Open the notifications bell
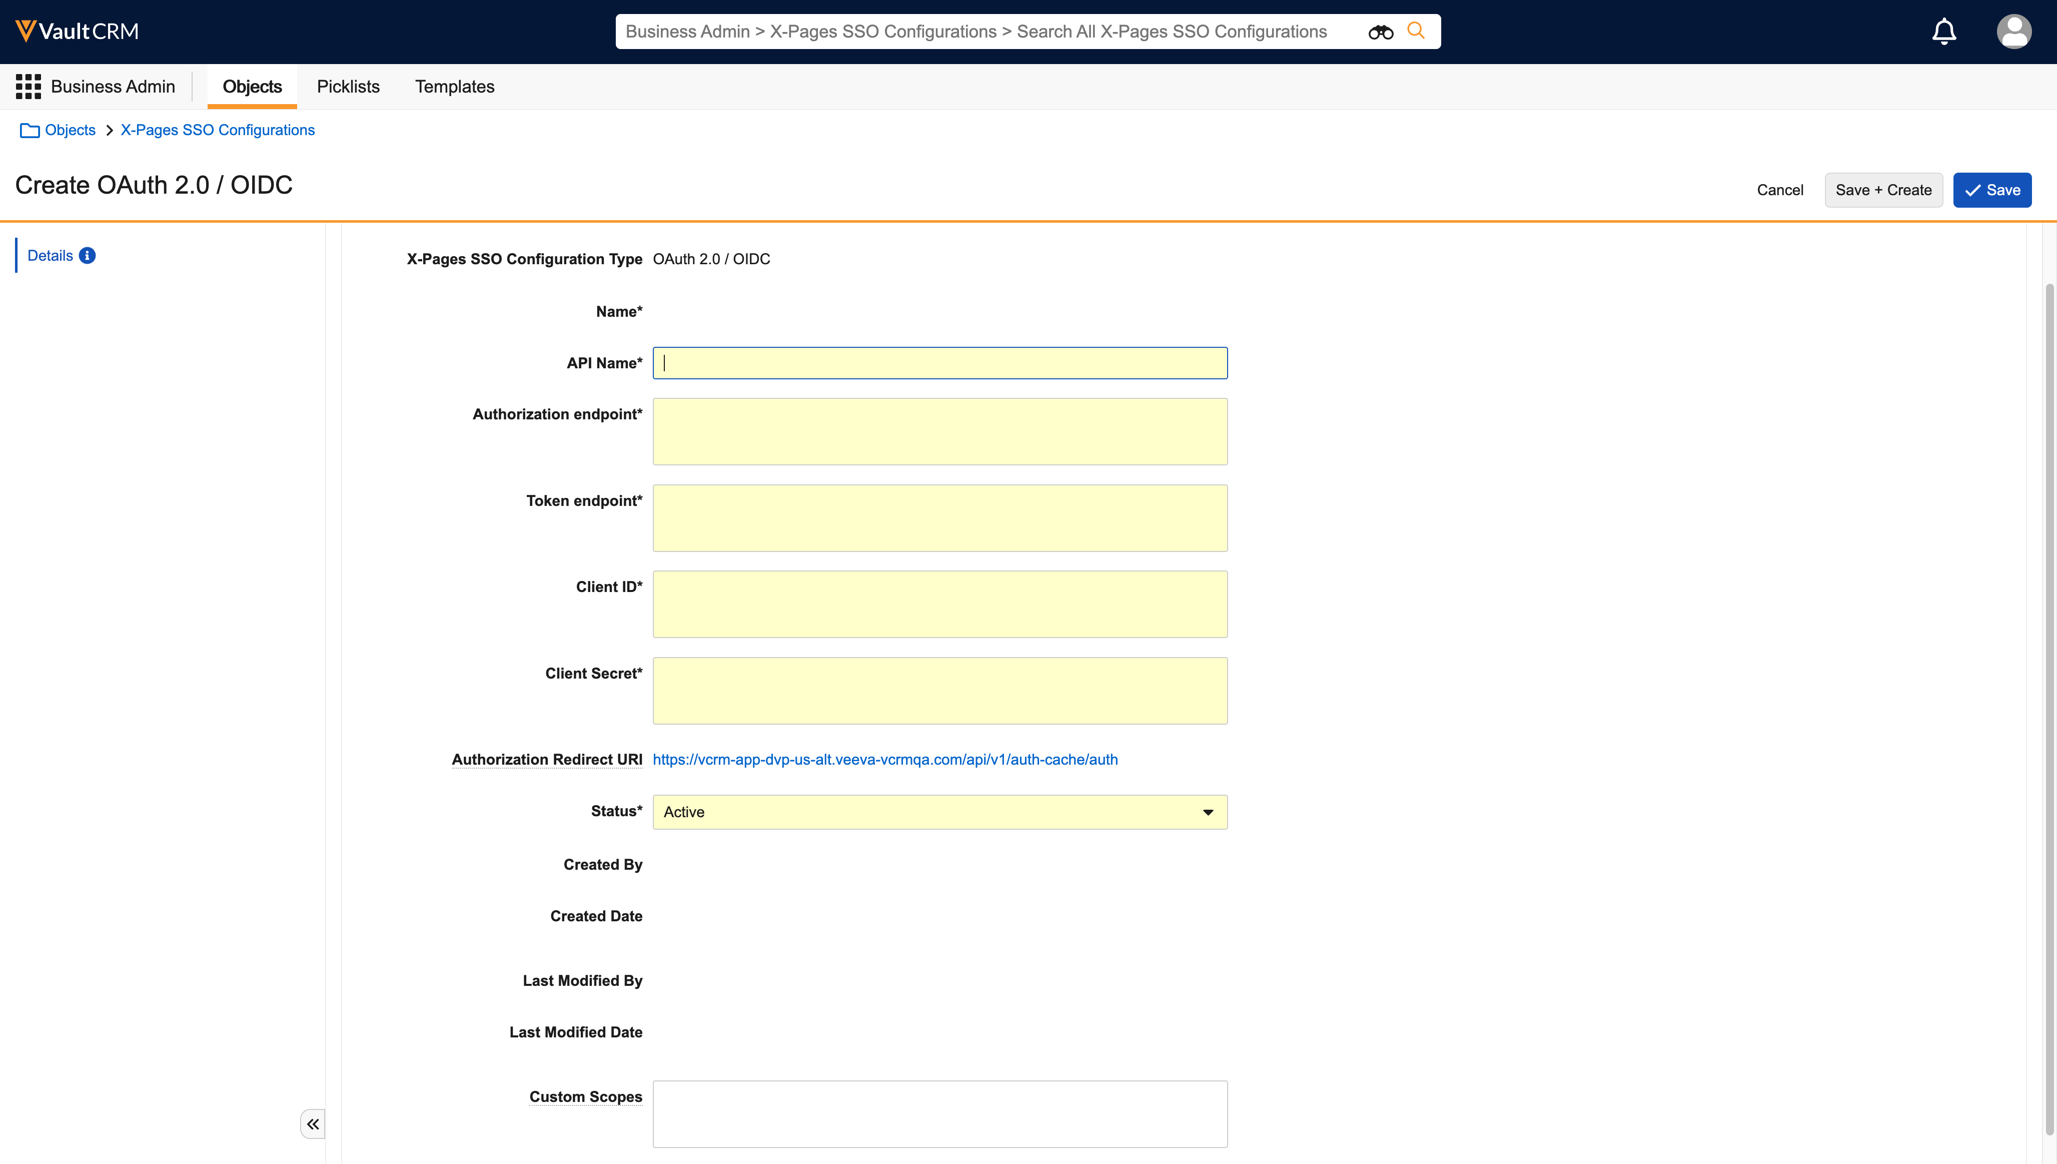The width and height of the screenshot is (2057, 1164). (x=1943, y=32)
